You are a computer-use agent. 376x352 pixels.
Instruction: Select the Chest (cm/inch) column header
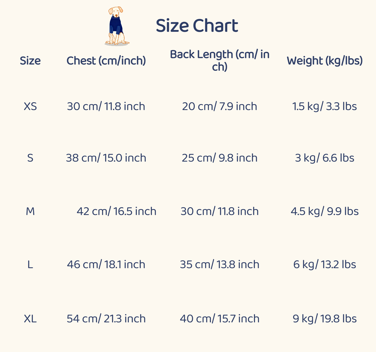point(106,61)
